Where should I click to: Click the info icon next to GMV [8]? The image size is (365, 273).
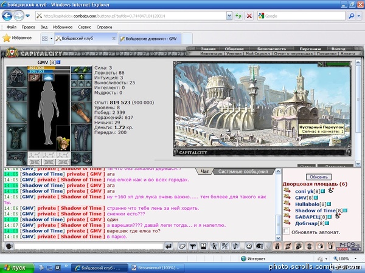58,62
